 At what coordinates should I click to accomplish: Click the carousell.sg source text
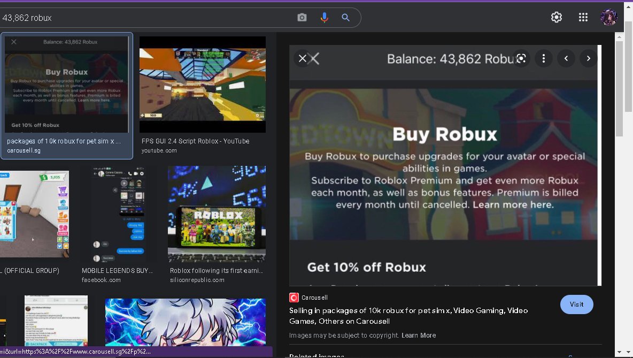(x=24, y=150)
